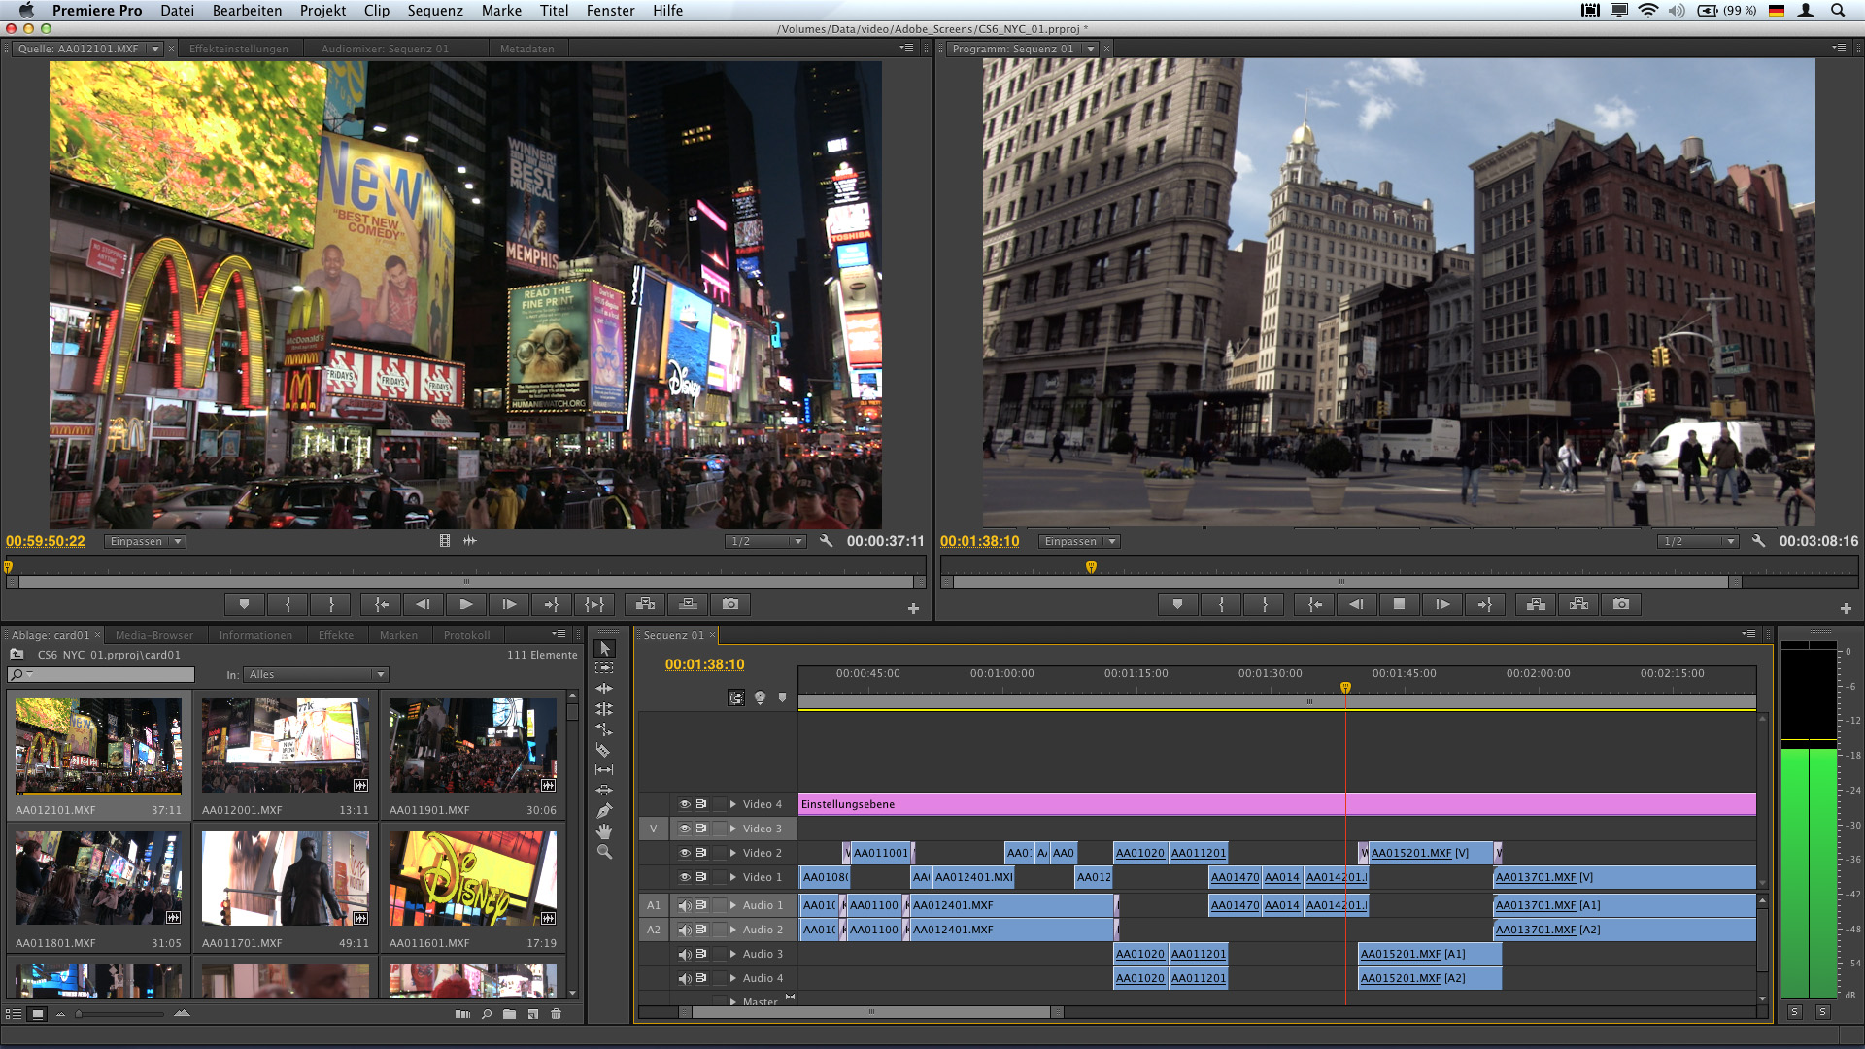Select the Razor tool in the tools panel
Viewport: 1865px width, 1049px height.
pos(603,750)
